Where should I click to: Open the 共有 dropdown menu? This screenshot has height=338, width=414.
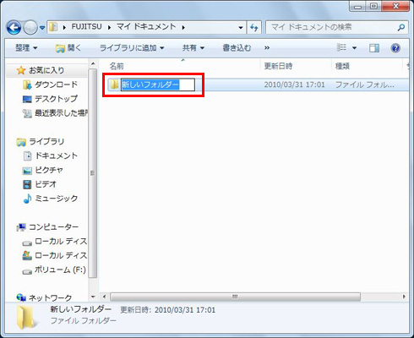pyautogui.click(x=193, y=48)
